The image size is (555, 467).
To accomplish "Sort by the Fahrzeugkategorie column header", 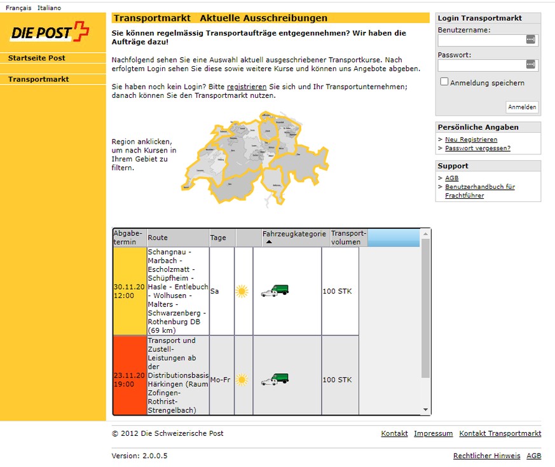I will click(x=294, y=238).
